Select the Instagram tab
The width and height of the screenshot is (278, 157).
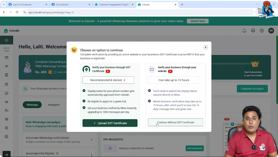[54, 105]
